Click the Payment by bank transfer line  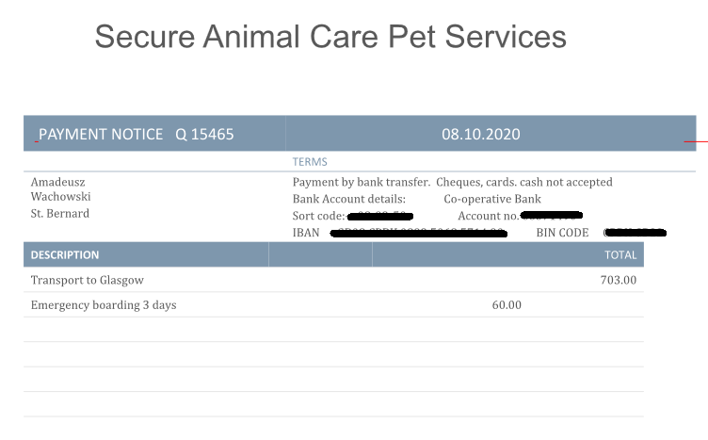pos(453,182)
